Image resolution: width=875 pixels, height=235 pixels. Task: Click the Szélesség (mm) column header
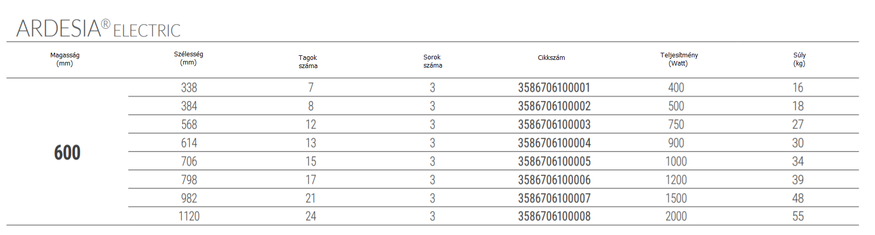click(188, 58)
